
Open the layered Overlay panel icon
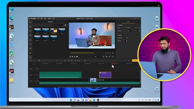[30, 27]
